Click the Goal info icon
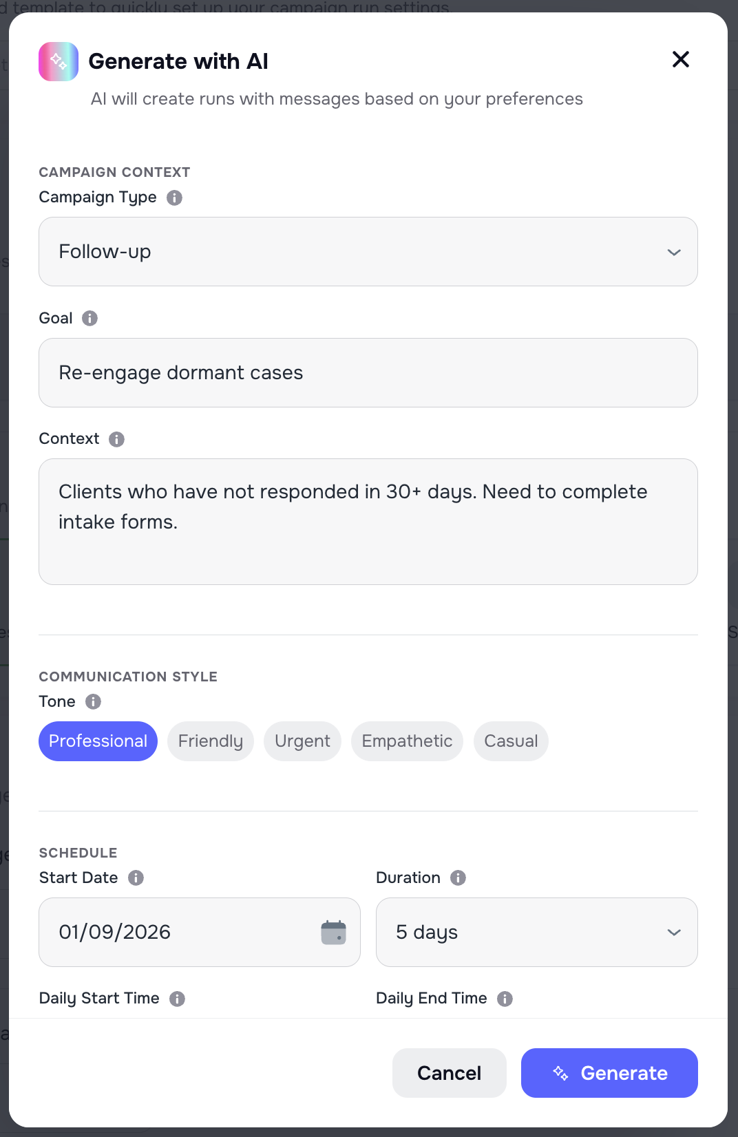 tap(89, 318)
